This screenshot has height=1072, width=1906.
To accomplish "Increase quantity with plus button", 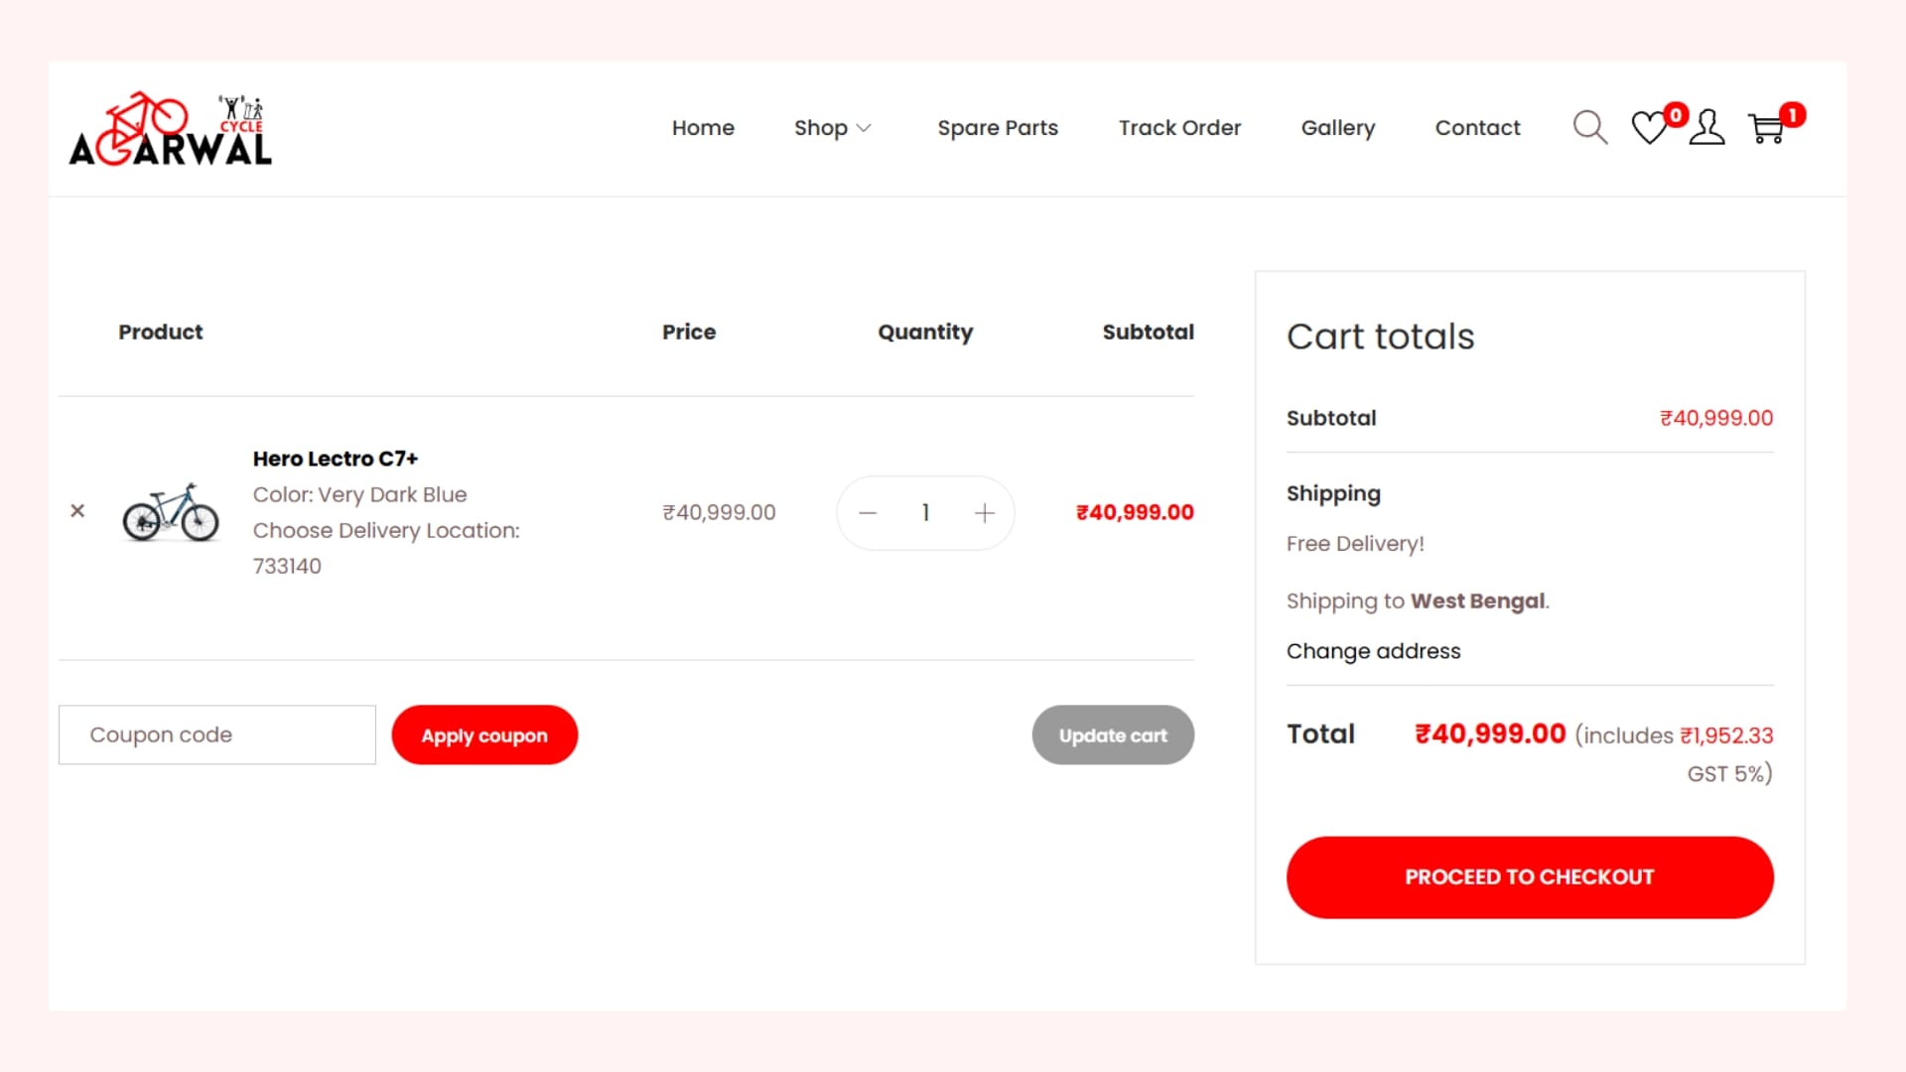I will tap(985, 513).
